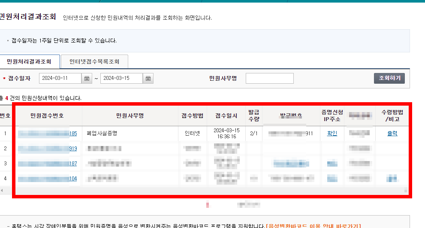Image resolution: width=425 pixels, height=228 pixels.
Task: Click 증명신청 IP주소 column header
Action: pos(332,116)
